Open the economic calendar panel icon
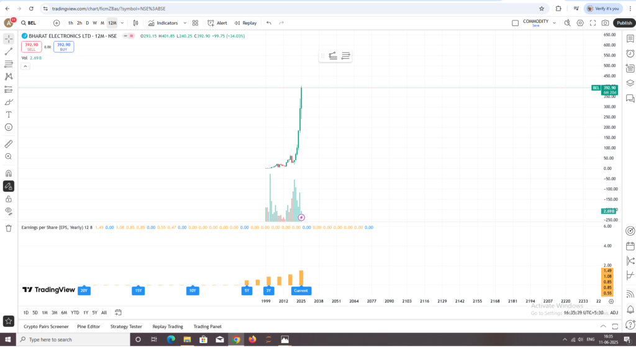Viewport: 636px width, 356px height. pyautogui.click(x=630, y=246)
